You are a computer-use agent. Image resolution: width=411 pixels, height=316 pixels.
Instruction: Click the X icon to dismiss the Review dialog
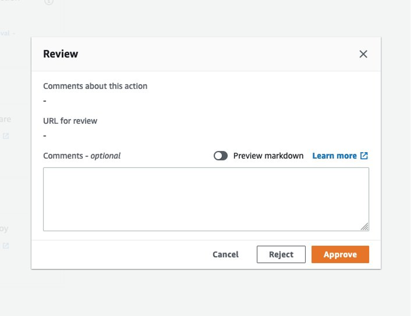[364, 54]
